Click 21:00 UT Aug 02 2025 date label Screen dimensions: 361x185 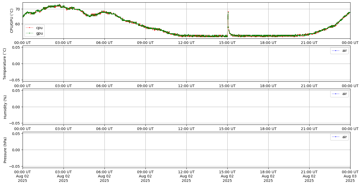(309, 176)
